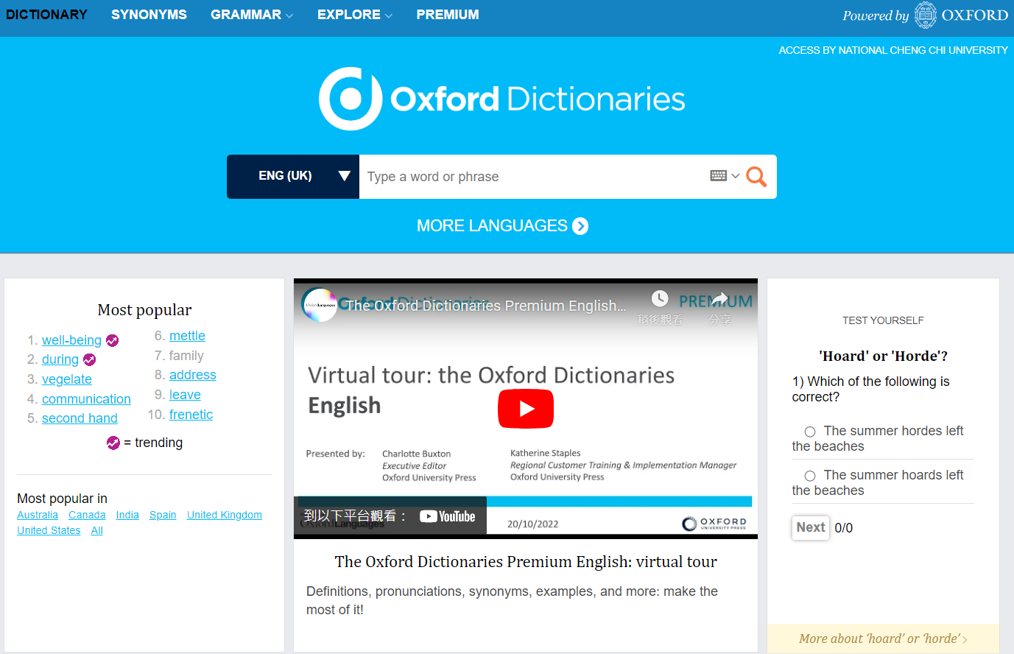Click 'family' in the Most popular list
This screenshot has height=654, width=1014.
pyautogui.click(x=186, y=356)
